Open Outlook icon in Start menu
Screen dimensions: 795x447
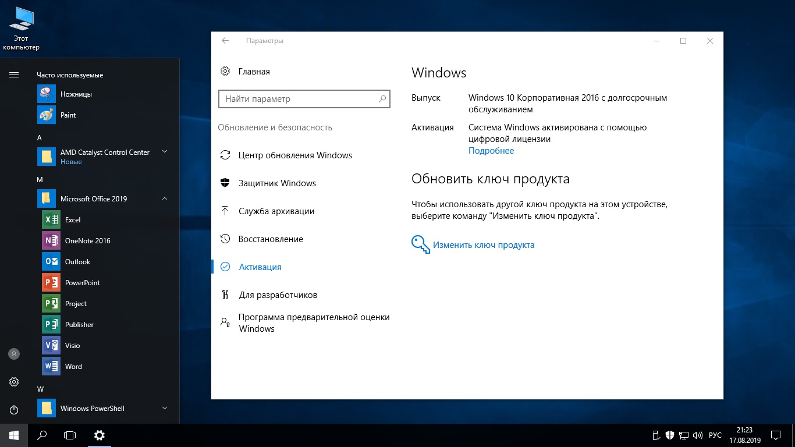[x=51, y=261]
